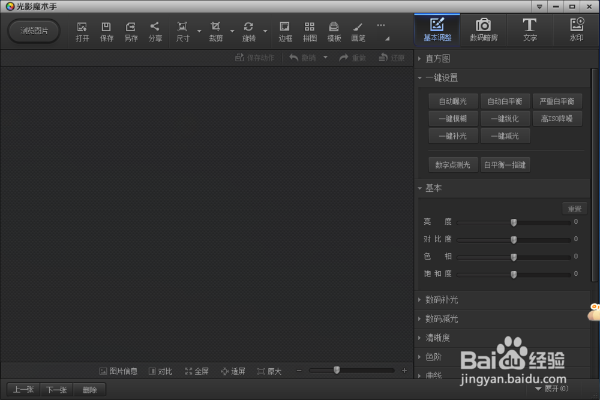600x400 pixels.
Task: Click the 亮度 brightness slider handle
Action: tap(514, 222)
